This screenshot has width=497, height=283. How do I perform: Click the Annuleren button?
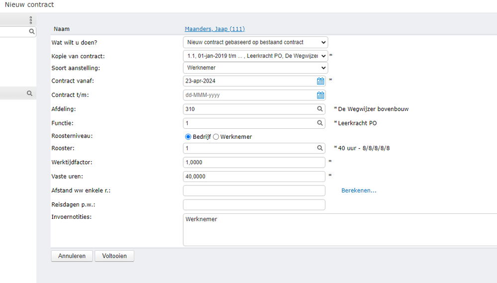pyautogui.click(x=72, y=256)
